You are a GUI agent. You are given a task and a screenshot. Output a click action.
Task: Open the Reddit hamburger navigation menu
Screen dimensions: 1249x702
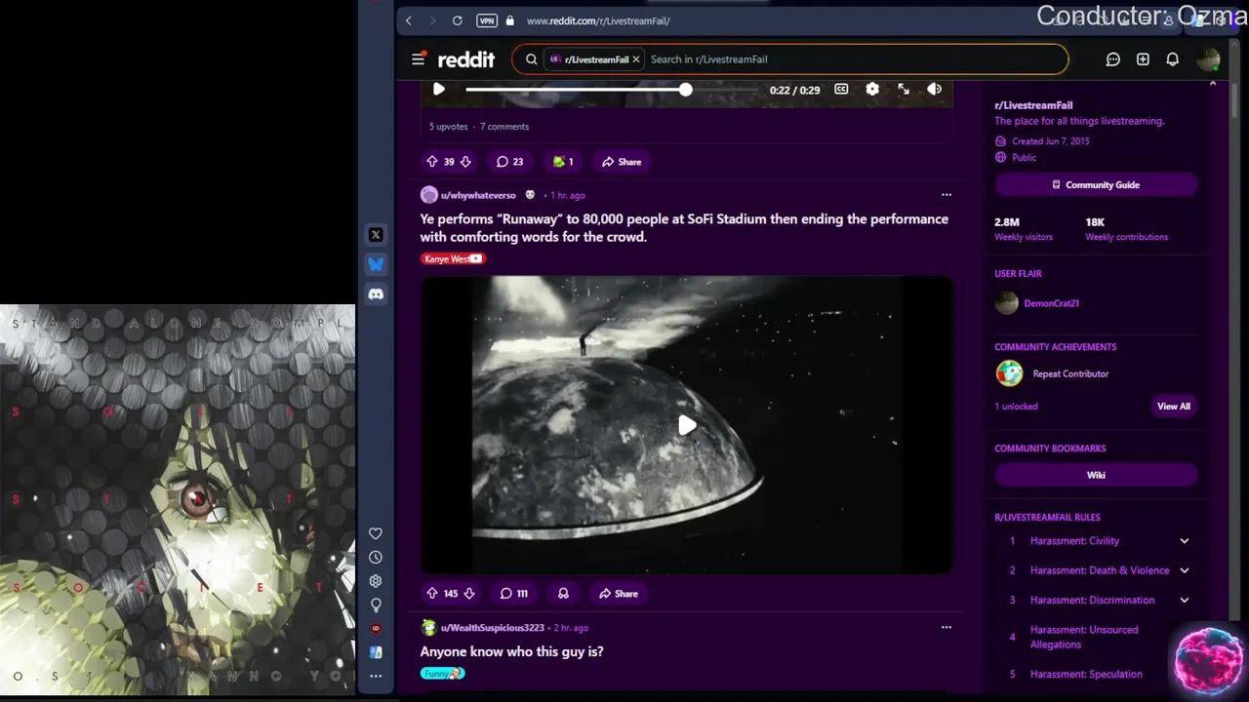(x=418, y=59)
